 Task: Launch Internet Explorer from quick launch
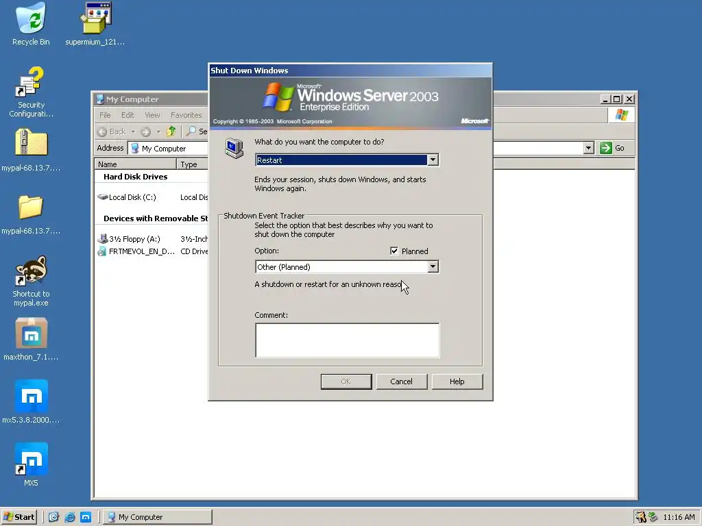tap(70, 517)
